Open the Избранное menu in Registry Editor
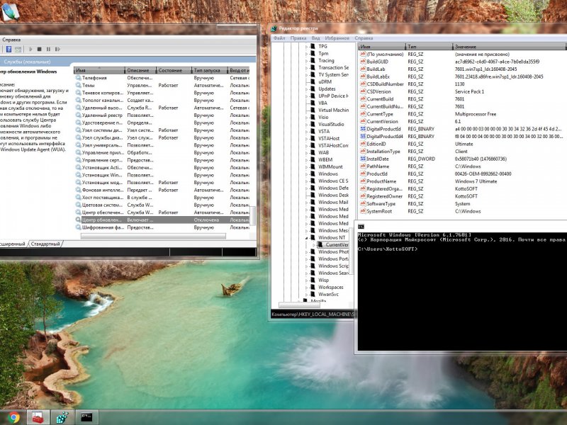Viewport: 567px width, 425px height. coord(337,38)
